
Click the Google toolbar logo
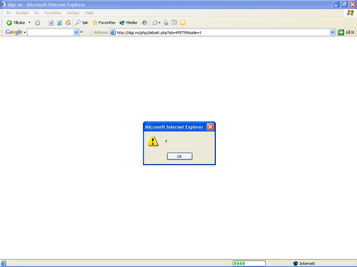click(14, 32)
